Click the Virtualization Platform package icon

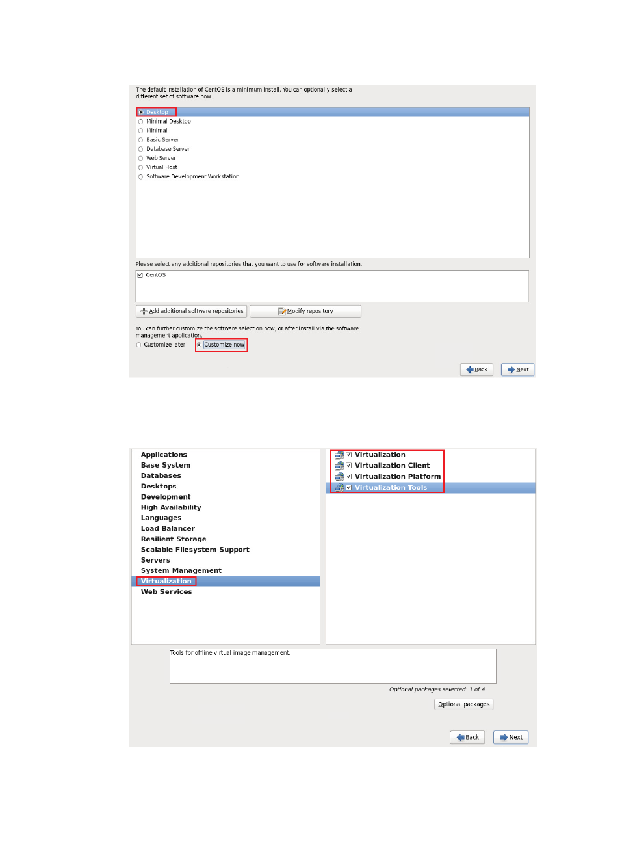tap(339, 476)
